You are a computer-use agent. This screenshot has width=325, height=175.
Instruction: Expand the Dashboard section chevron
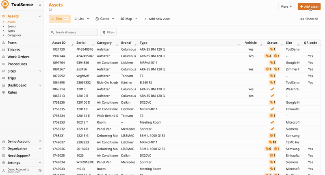[40, 85]
